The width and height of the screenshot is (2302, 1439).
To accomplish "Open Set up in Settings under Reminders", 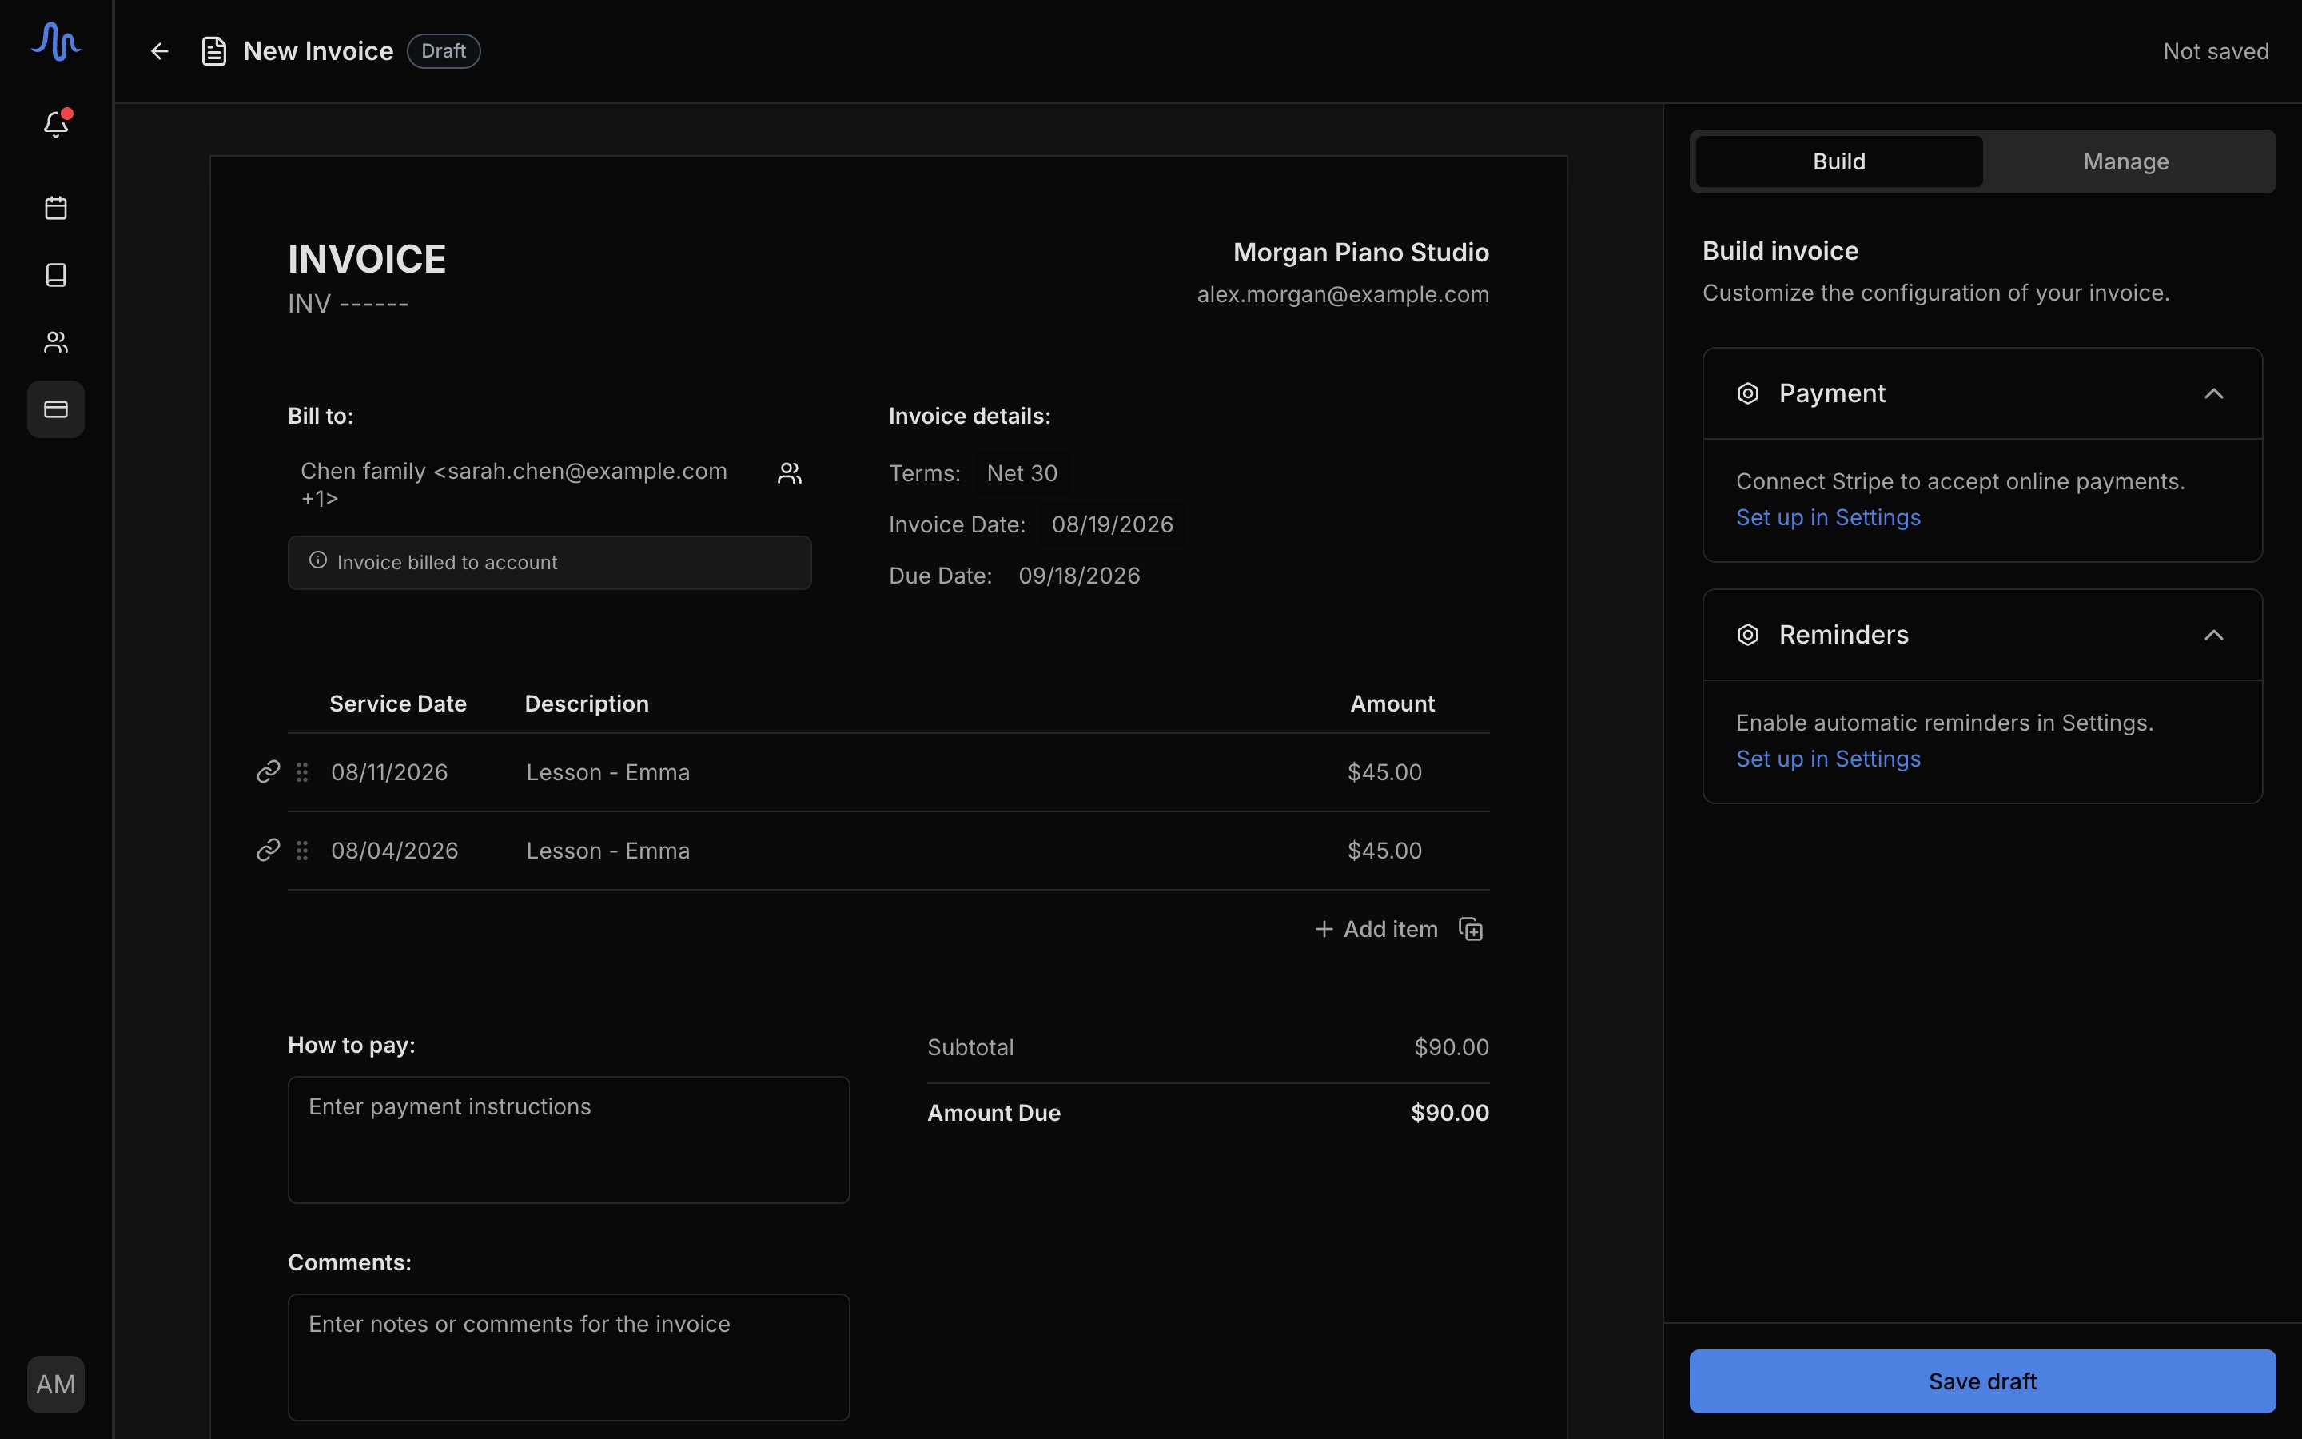I will (1827, 759).
